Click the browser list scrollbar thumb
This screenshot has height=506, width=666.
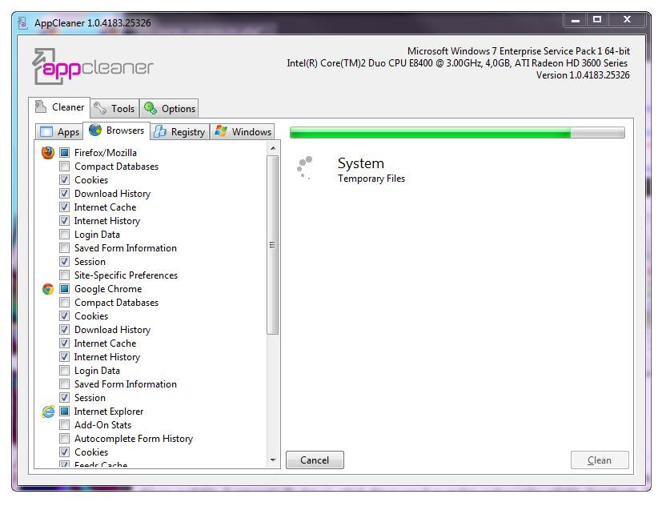273,245
